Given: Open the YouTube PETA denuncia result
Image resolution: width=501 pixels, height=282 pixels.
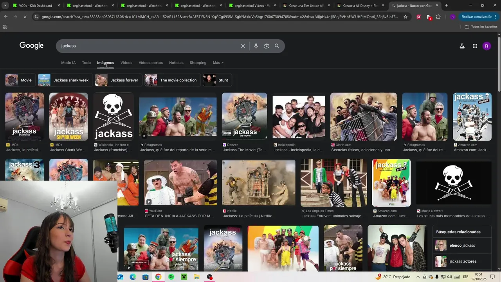Looking at the screenshot, I should (180, 183).
